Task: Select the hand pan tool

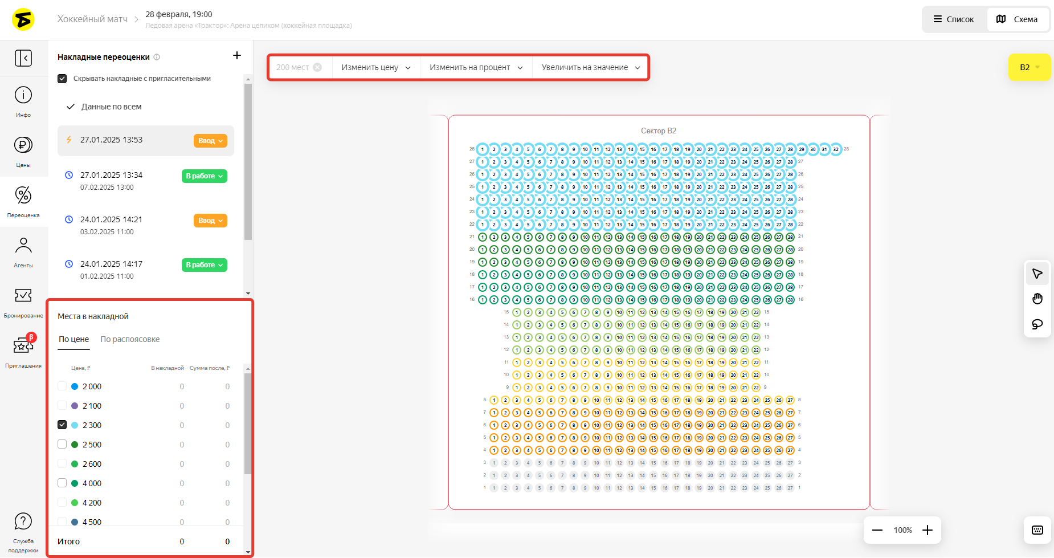Action: [x=1037, y=299]
